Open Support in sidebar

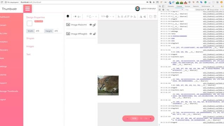[x=3, y=83]
